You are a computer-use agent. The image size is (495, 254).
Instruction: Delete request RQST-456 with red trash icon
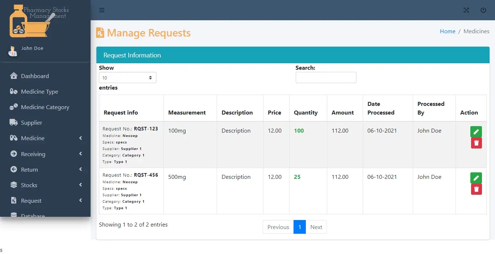(x=476, y=189)
